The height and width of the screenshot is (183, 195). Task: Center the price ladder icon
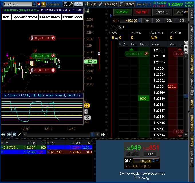click(x=186, y=47)
